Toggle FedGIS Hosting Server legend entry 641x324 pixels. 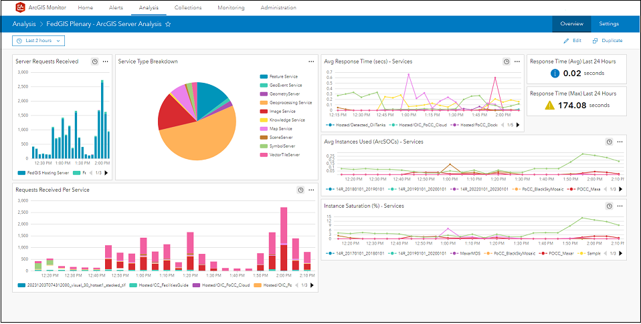tap(43, 172)
